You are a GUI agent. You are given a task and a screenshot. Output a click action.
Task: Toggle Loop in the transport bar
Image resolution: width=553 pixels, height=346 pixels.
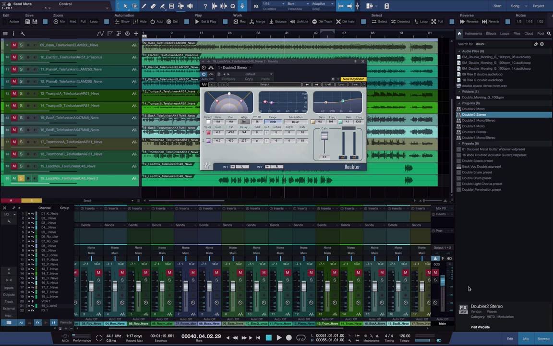click(301, 337)
